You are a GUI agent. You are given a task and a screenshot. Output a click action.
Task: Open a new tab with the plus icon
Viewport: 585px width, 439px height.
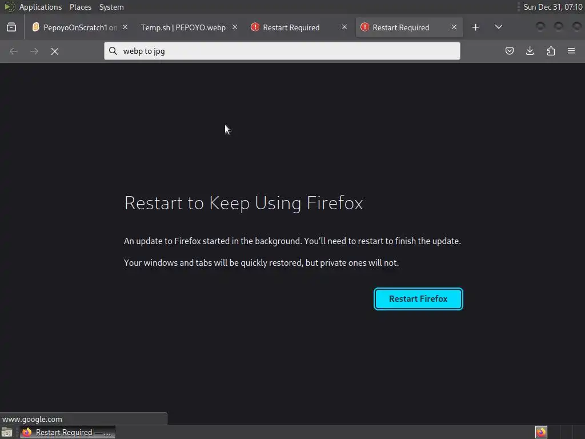click(x=475, y=27)
